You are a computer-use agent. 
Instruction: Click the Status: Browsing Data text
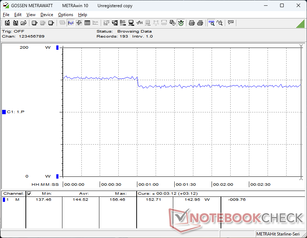coord(124,31)
